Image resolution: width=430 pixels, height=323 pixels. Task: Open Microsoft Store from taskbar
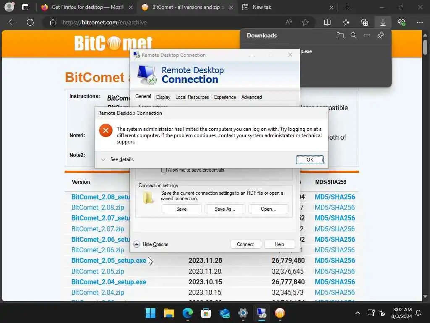tap(206, 313)
